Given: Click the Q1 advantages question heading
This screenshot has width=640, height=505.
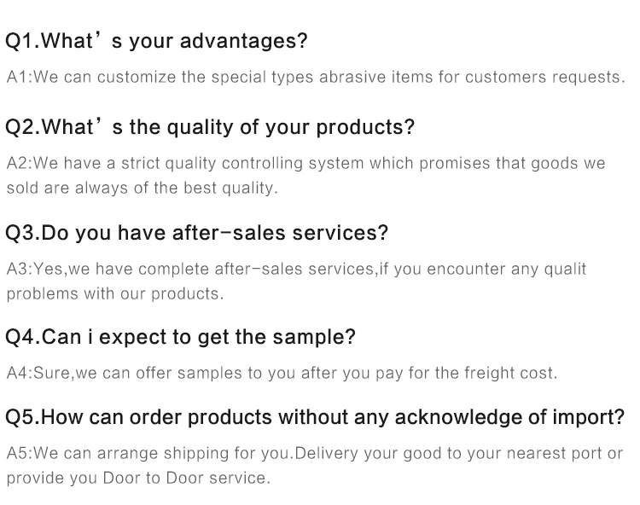Looking at the screenshot, I should click(156, 41).
